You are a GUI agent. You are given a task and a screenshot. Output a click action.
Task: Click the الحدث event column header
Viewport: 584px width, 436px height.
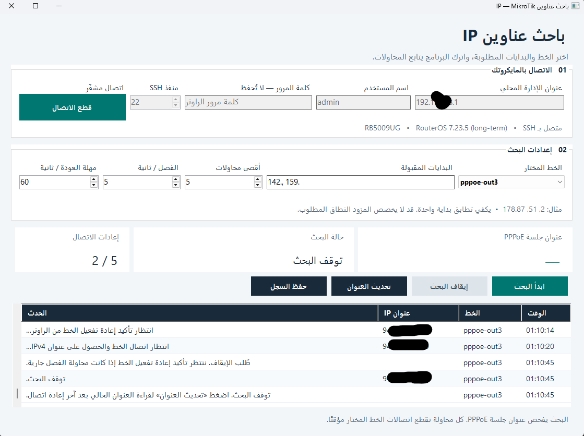tap(200, 313)
